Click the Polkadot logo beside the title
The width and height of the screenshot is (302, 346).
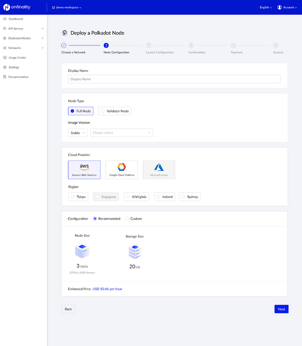point(65,33)
